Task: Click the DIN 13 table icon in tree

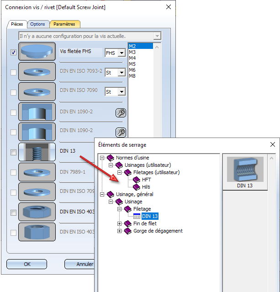Action: click(x=137, y=216)
